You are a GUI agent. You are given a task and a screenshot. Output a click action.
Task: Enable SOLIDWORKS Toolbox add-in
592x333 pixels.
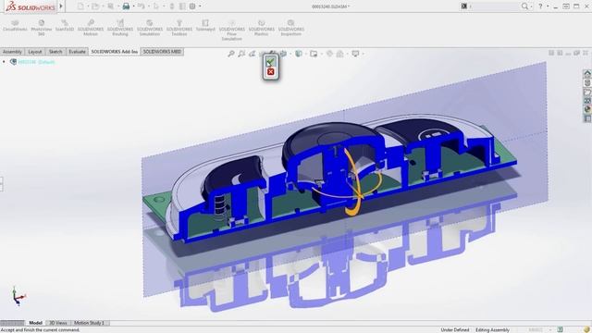point(179,28)
